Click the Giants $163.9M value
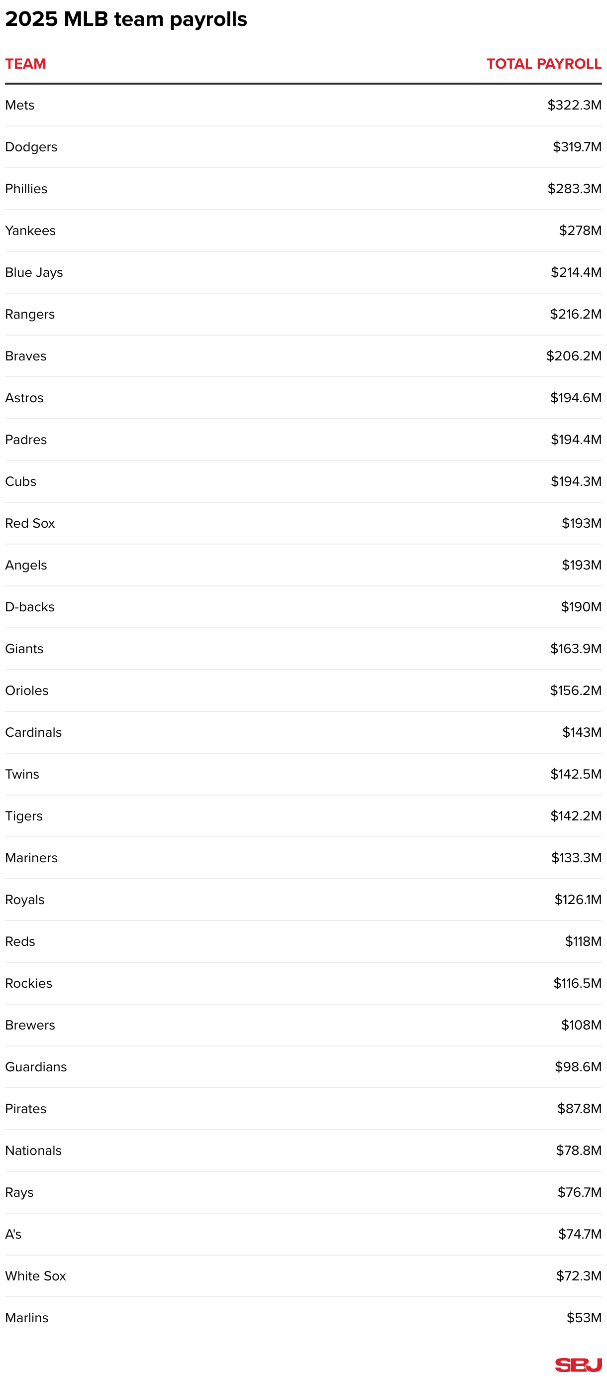The width and height of the screenshot is (607, 1377). point(576,648)
